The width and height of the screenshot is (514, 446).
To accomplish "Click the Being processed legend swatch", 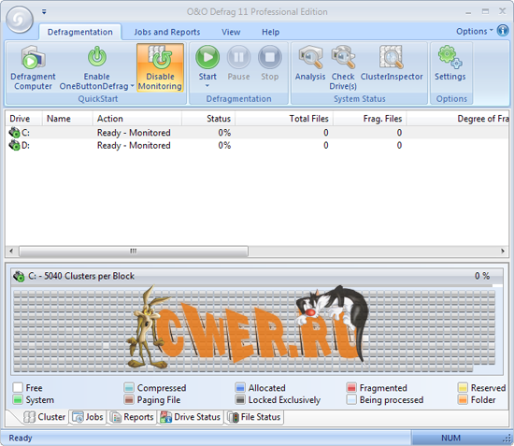I will pyautogui.click(x=351, y=400).
